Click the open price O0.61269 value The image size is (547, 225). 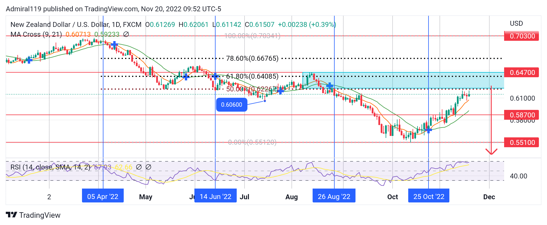(x=160, y=25)
